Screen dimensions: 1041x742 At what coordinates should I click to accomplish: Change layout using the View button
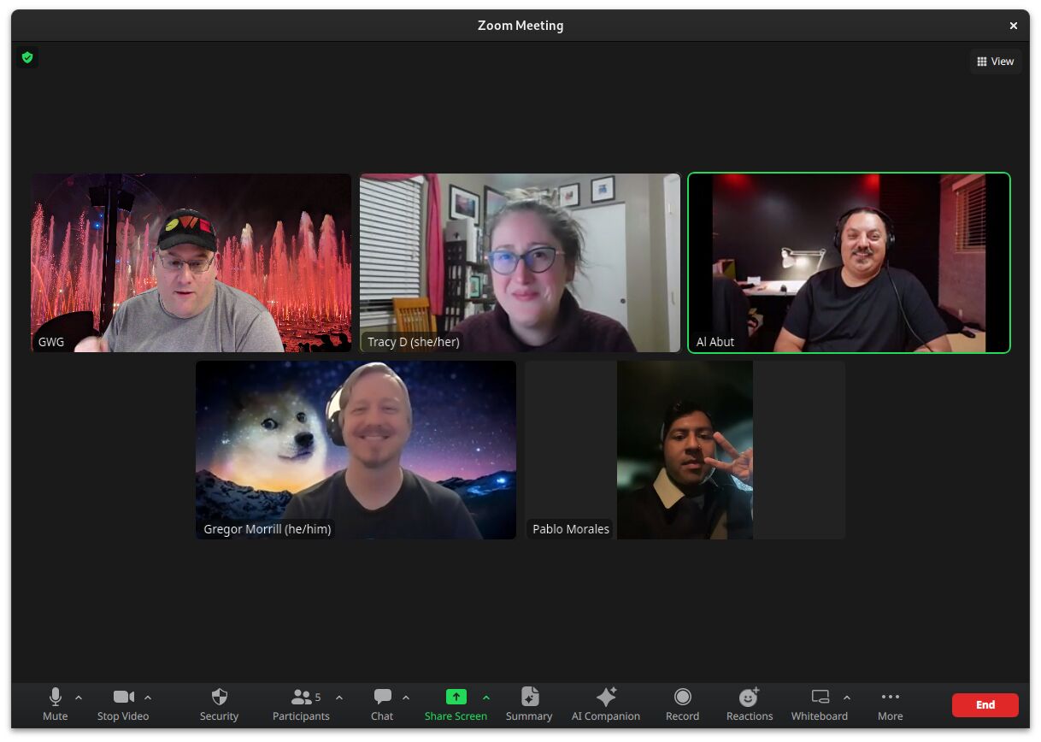coord(996,62)
